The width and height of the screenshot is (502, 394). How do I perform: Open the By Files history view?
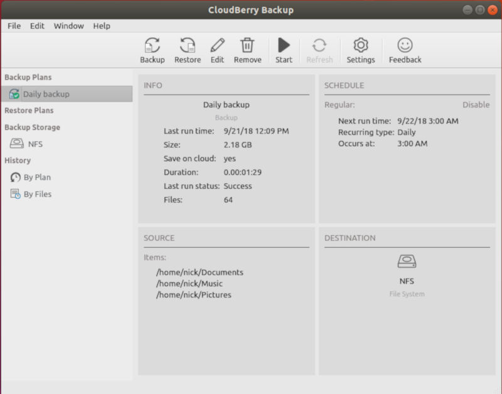click(30, 194)
